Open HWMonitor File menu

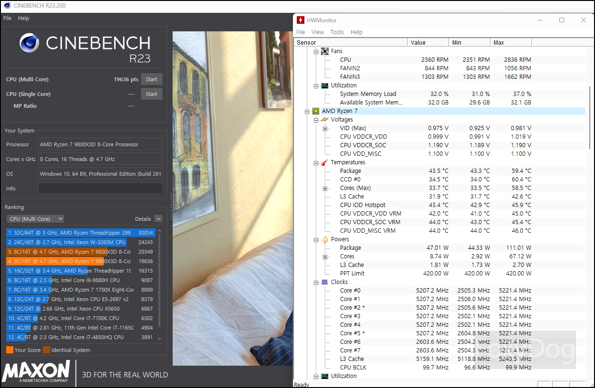(301, 32)
